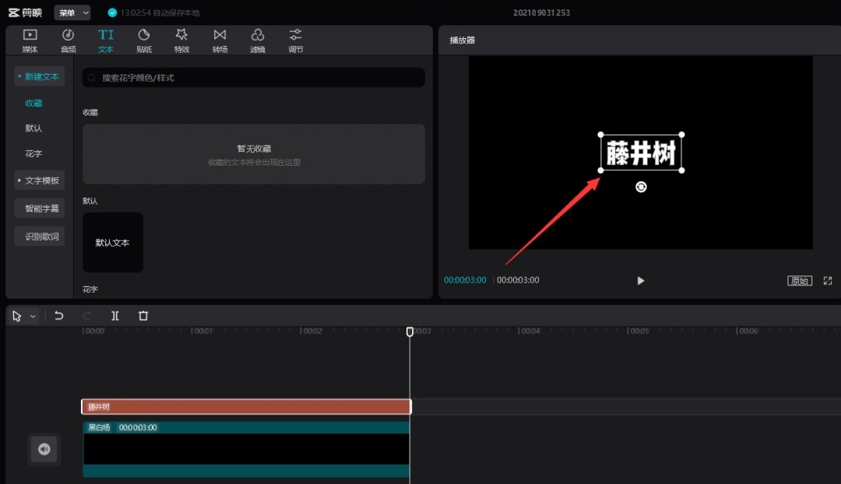The image size is (841, 484).
Task: Mute the track using the speaker toggle
Action: (44, 449)
